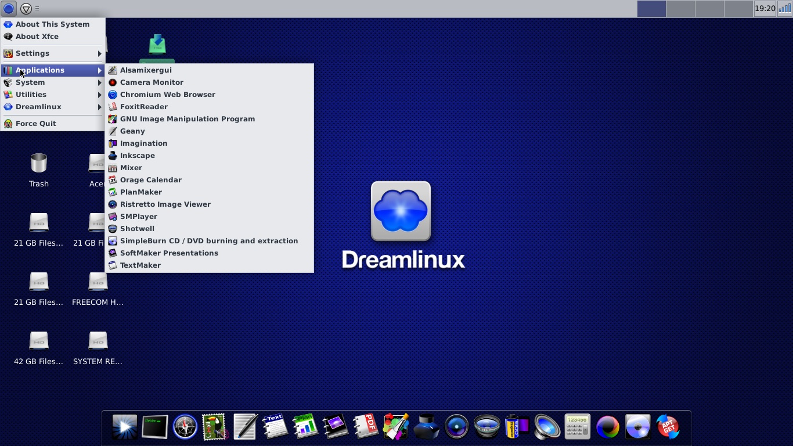
Task: Open the wide silver lens dock icon
Action: point(487,427)
